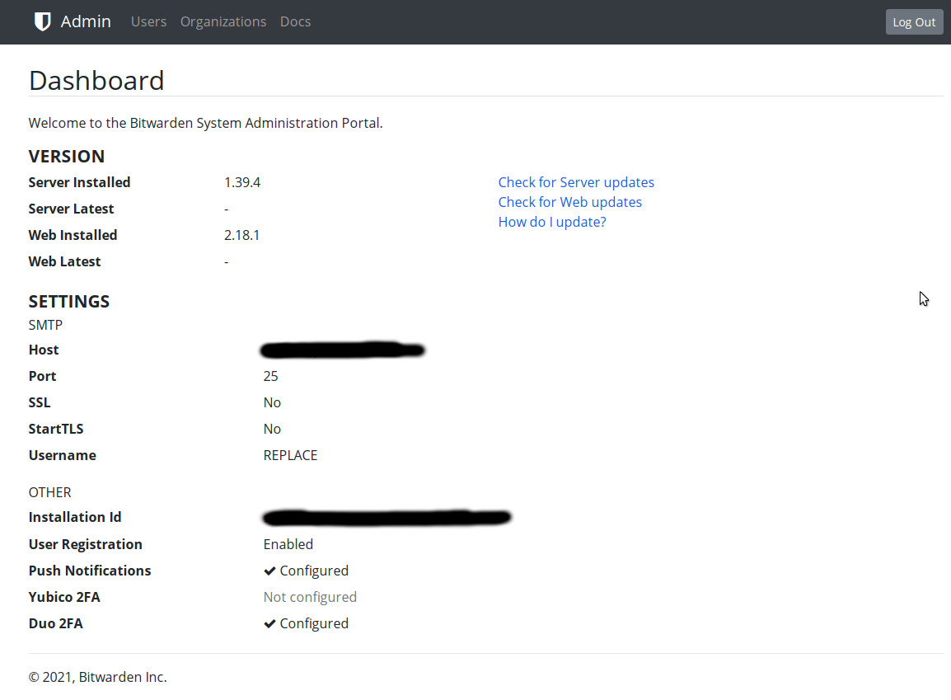This screenshot has height=700, width=951.
Task: Click the SMTP Port value 25
Action: coord(270,376)
